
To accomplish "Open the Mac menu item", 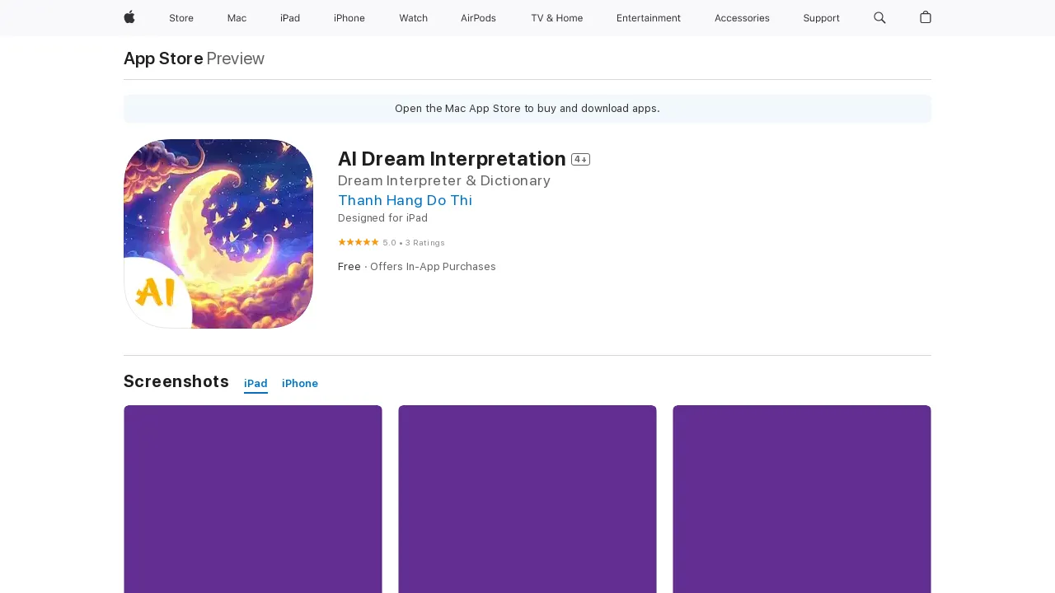I will point(237,18).
